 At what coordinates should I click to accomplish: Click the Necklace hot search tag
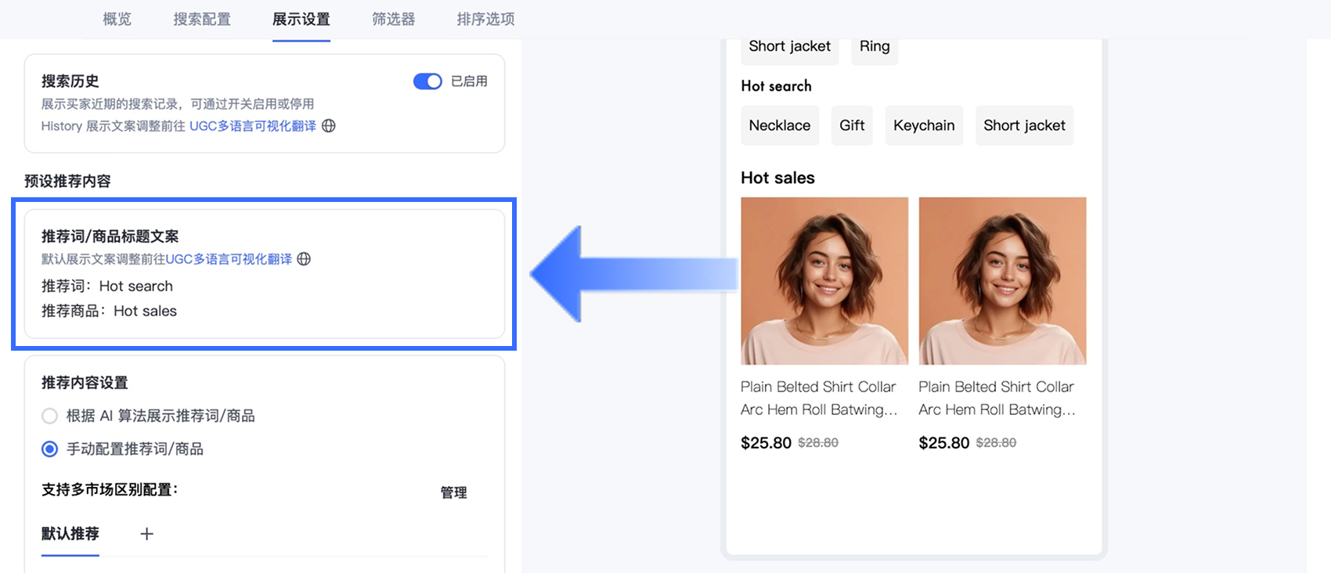(x=779, y=125)
